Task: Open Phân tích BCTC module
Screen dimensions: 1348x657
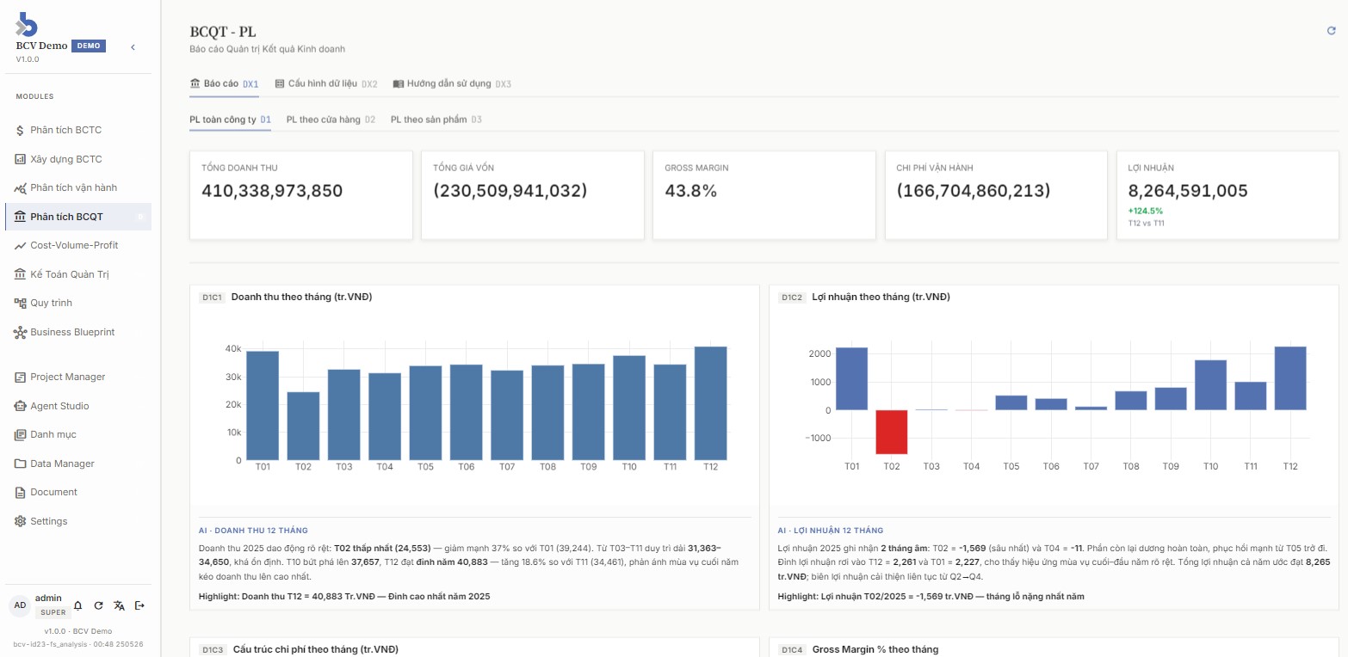Action: pyautogui.click(x=78, y=130)
